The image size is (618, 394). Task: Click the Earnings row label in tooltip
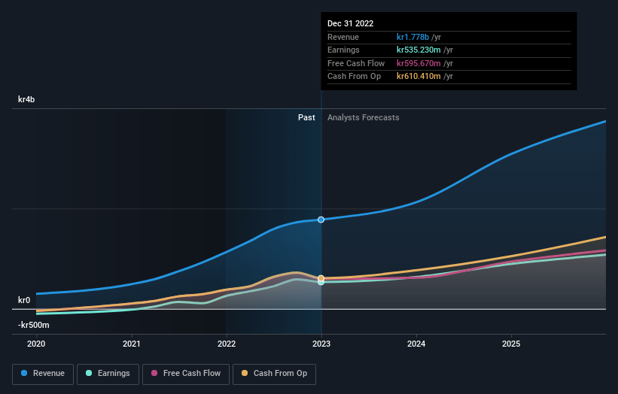point(343,50)
